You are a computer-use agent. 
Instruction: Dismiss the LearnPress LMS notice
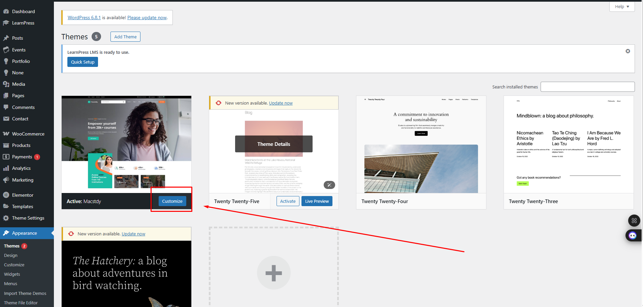tap(628, 51)
